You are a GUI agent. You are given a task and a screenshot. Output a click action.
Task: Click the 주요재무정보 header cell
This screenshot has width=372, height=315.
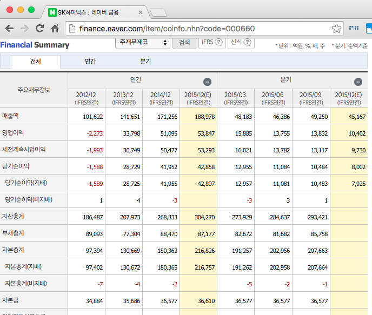pyautogui.click(x=34, y=90)
